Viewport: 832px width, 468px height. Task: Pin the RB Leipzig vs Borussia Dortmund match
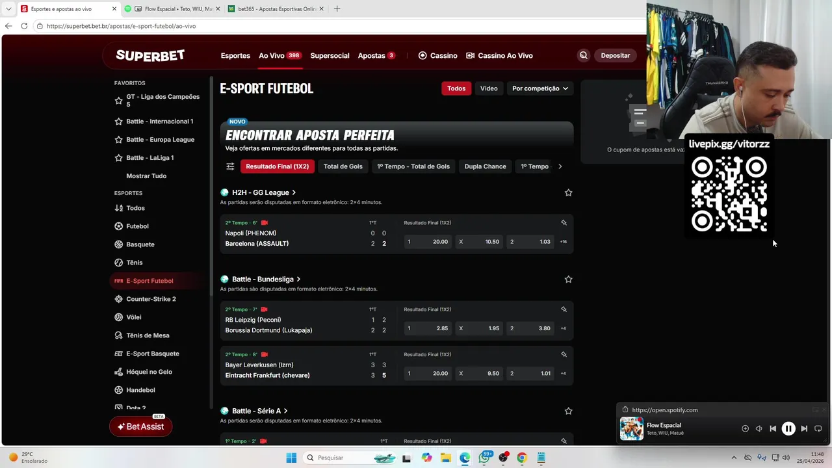click(564, 309)
